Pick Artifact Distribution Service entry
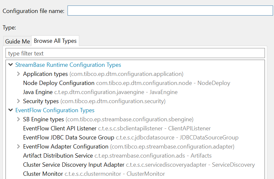Image resolution: width=274 pixels, height=179 pixels. click(x=58, y=156)
